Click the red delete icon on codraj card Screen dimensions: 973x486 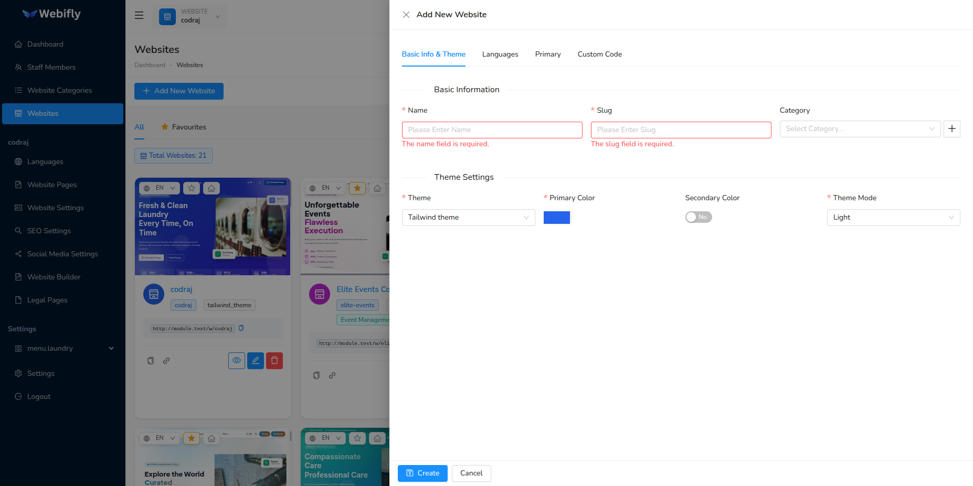(274, 361)
